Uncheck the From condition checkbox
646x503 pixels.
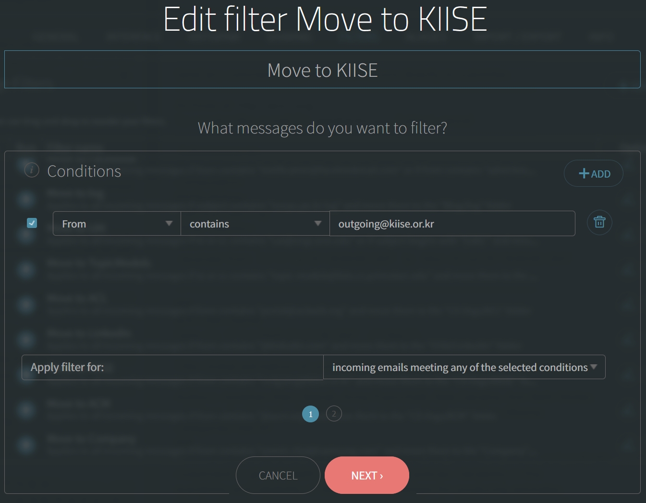(32, 223)
